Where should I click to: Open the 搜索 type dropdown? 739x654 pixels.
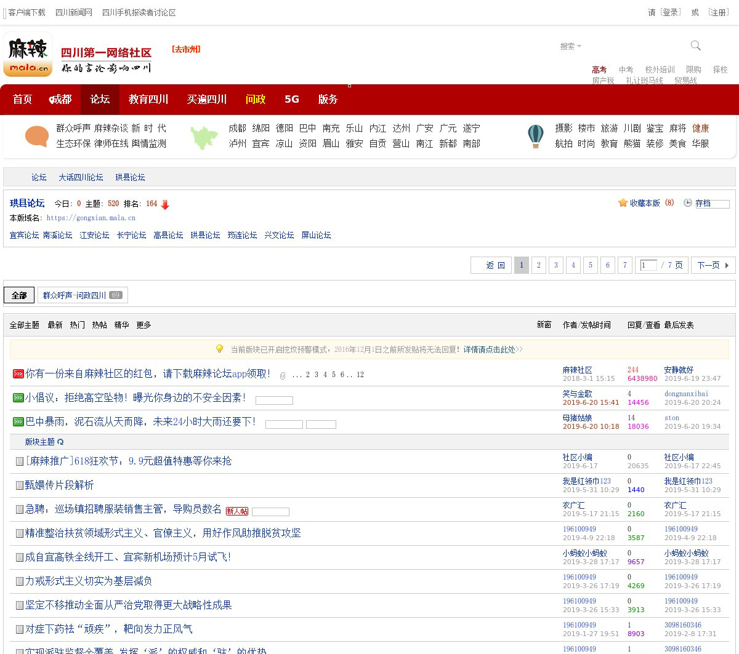[x=570, y=46]
